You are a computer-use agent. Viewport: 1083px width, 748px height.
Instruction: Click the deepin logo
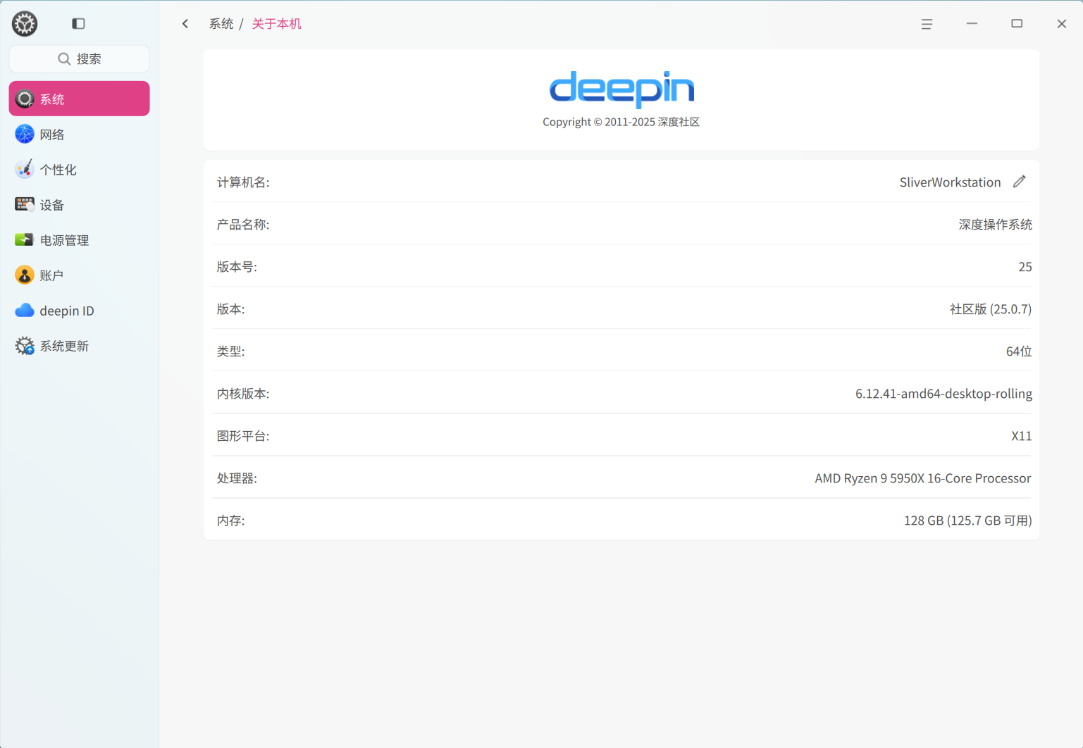pos(621,89)
